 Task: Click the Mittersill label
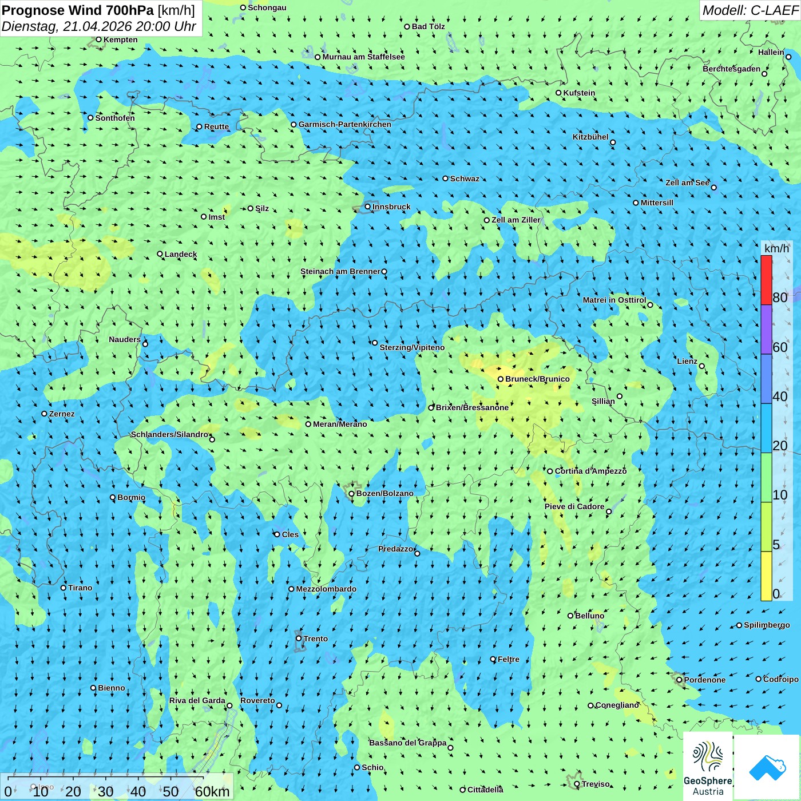tap(657, 203)
